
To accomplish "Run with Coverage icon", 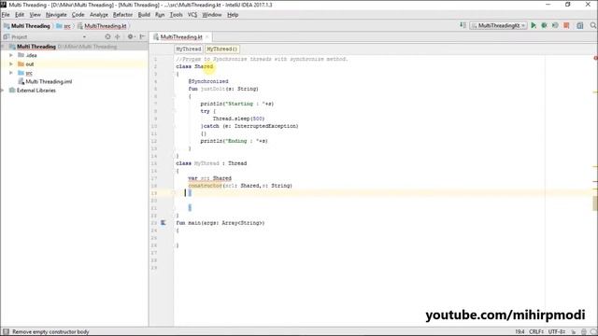I will pos(555,25).
